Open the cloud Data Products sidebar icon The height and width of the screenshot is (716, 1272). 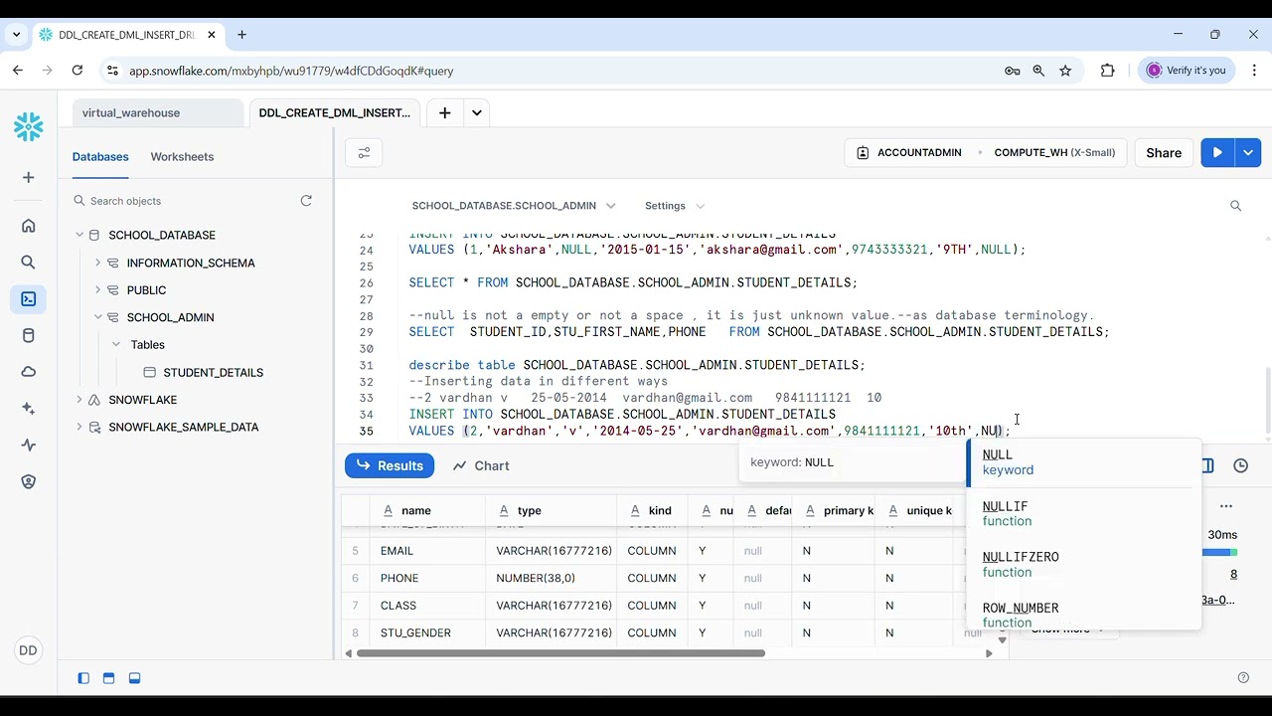point(28,372)
